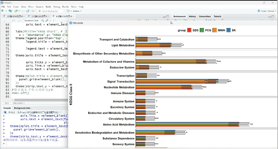
Task: Close the Background Jobs tab
Action: point(32,108)
